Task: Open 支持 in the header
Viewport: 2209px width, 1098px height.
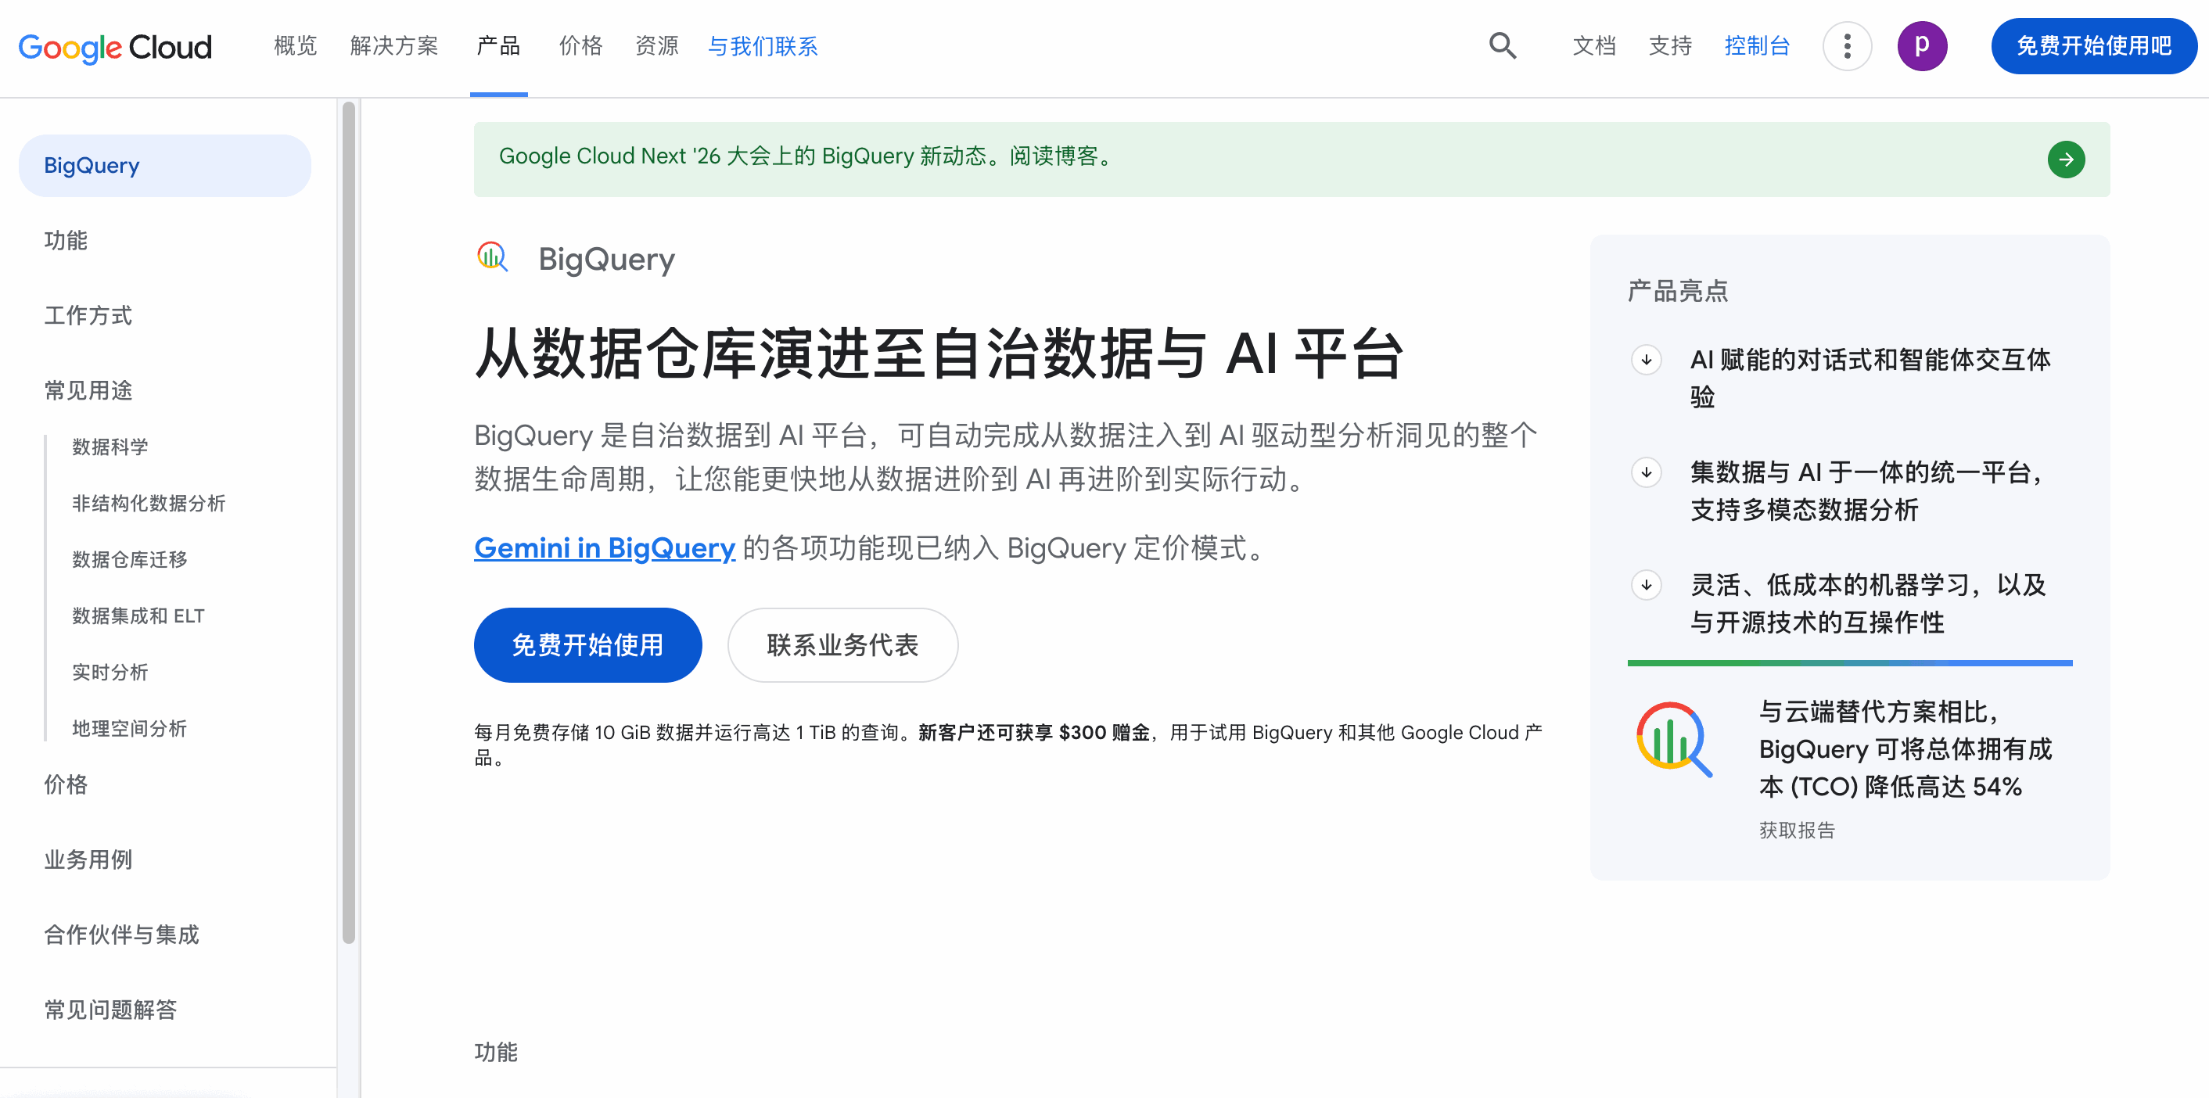Action: [1669, 46]
